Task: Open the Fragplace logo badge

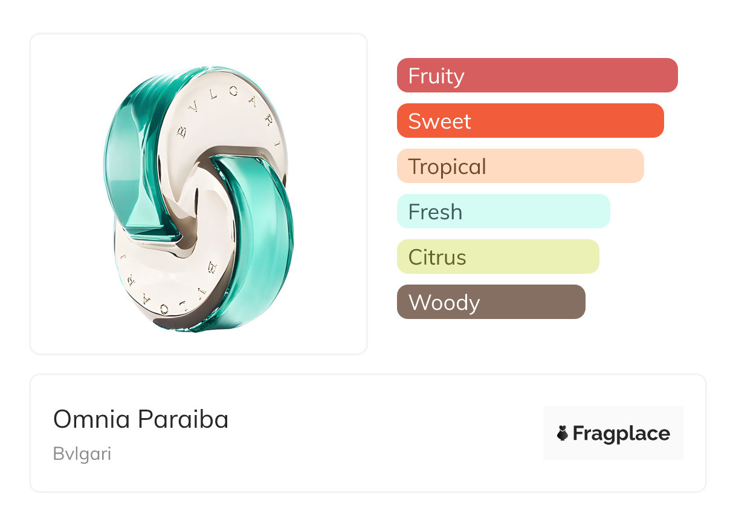Action: click(x=613, y=433)
